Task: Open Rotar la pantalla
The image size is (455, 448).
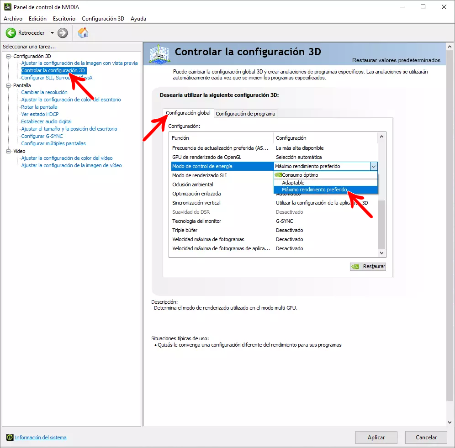Action: tap(39, 107)
